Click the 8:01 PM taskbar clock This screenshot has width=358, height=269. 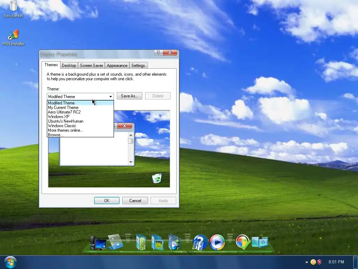pyautogui.click(x=336, y=262)
